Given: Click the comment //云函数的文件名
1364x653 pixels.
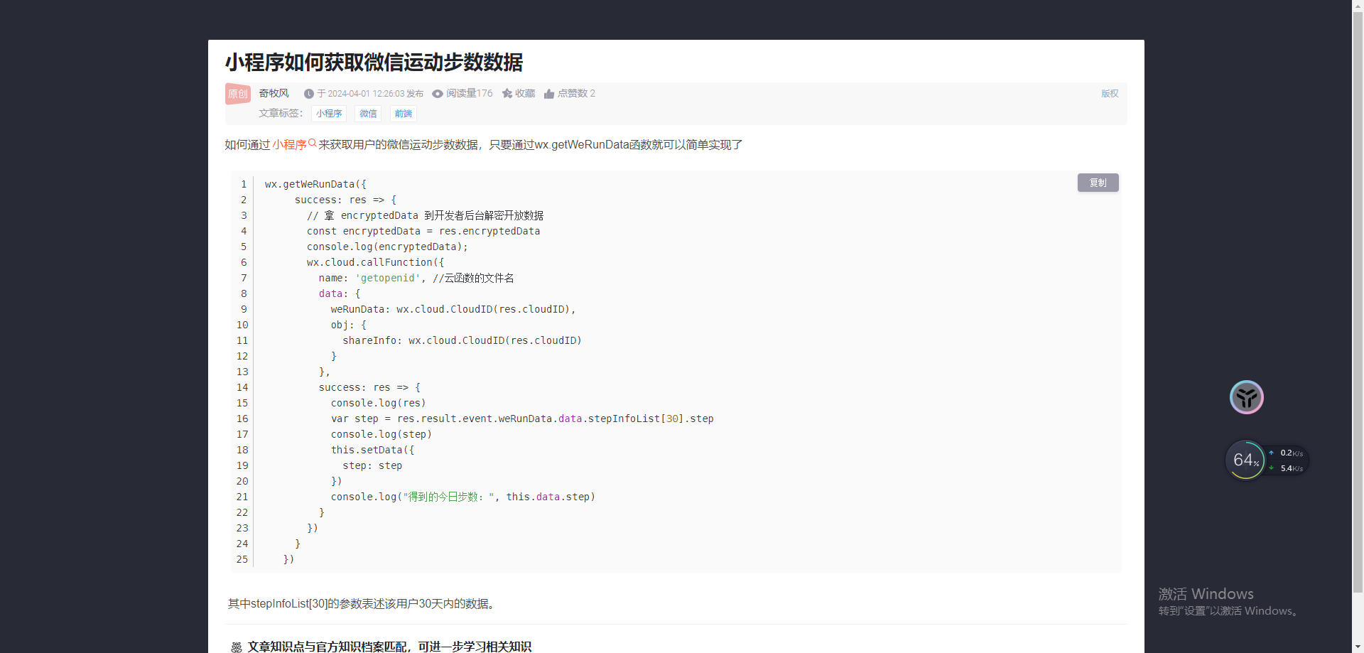Looking at the screenshot, I should 473,278.
